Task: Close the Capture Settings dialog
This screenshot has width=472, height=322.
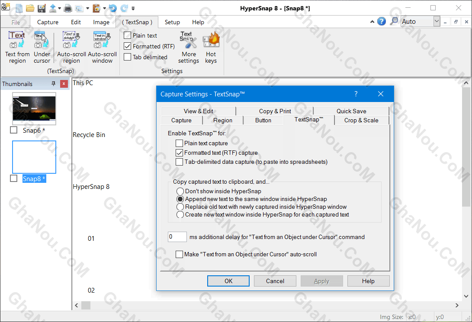Action: [380, 94]
